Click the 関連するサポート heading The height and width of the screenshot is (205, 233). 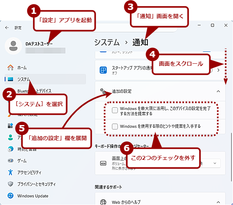pyautogui.click(x=108, y=187)
